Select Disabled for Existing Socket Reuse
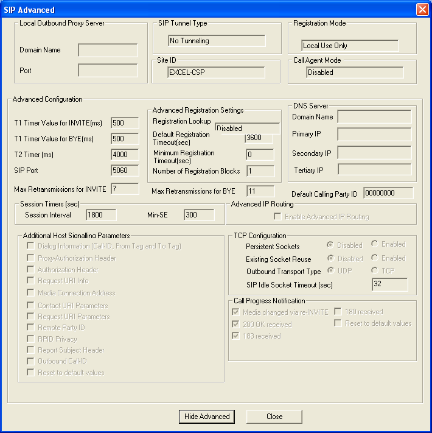This screenshot has height=433, width=432. click(331, 258)
